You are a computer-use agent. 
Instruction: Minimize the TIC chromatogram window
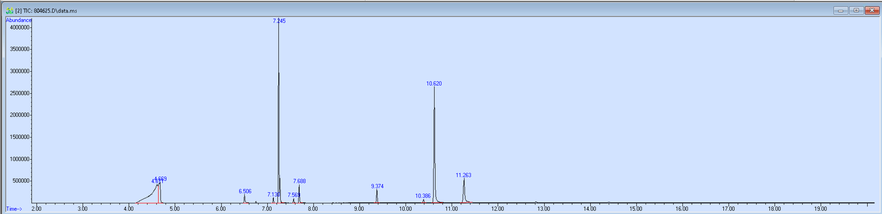(841, 11)
